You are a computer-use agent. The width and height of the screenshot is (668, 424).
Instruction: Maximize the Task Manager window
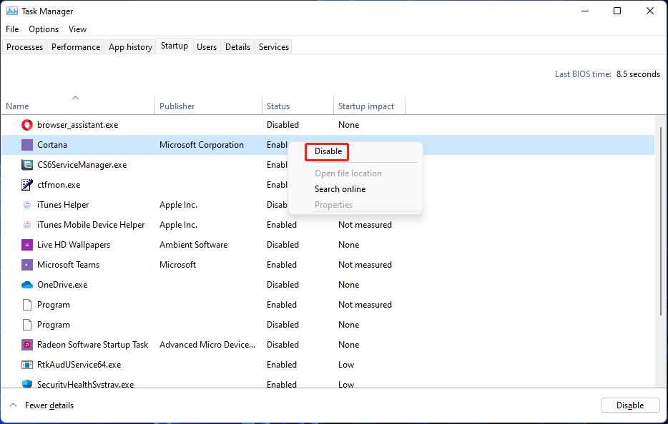click(x=617, y=11)
